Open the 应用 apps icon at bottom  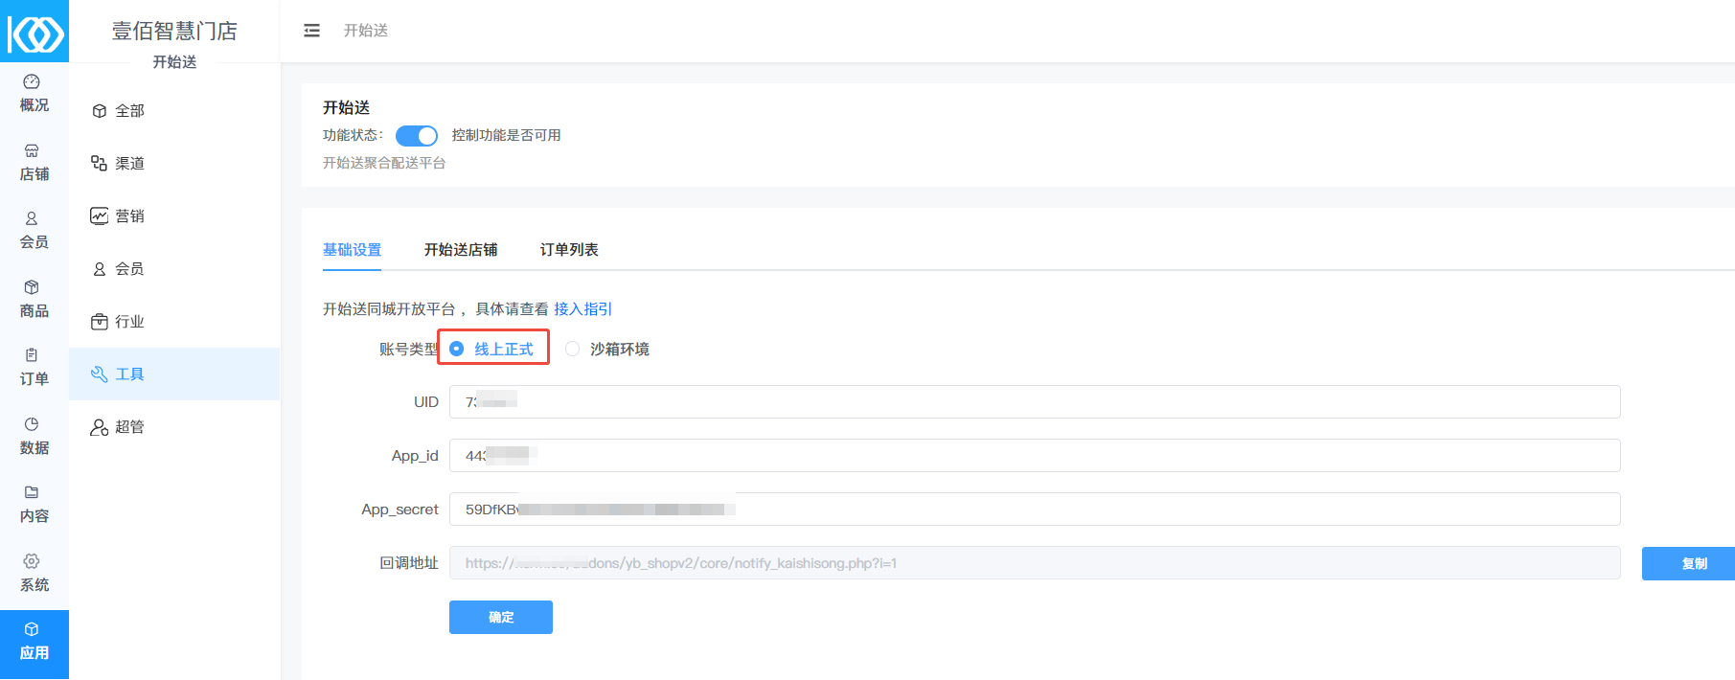tap(32, 629)
